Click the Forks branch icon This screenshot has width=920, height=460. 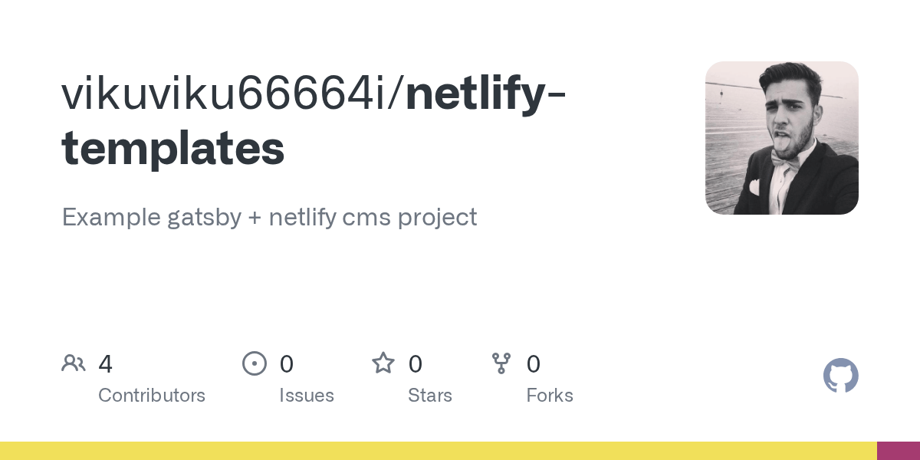point(501,363)
